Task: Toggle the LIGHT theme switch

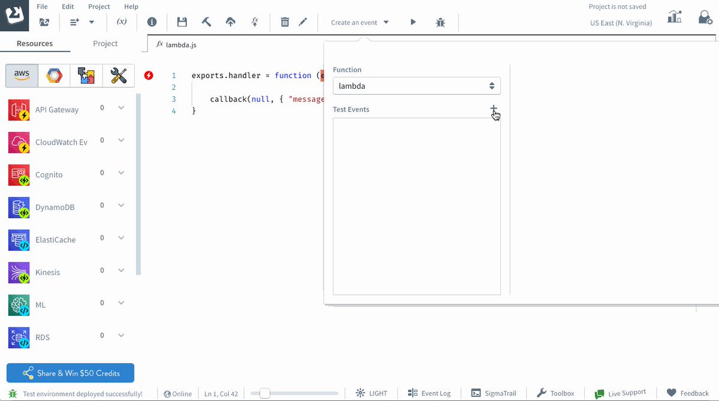Action: 371,393
